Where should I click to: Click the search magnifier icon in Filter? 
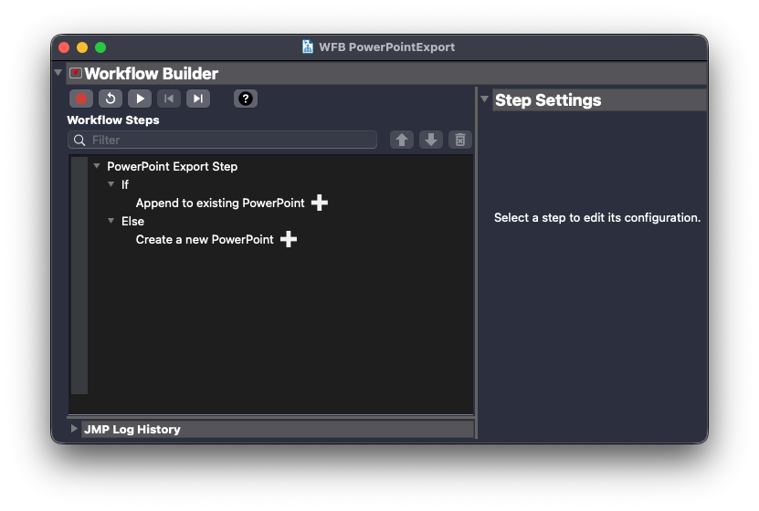pyautogui.click(x=79, y=141)
